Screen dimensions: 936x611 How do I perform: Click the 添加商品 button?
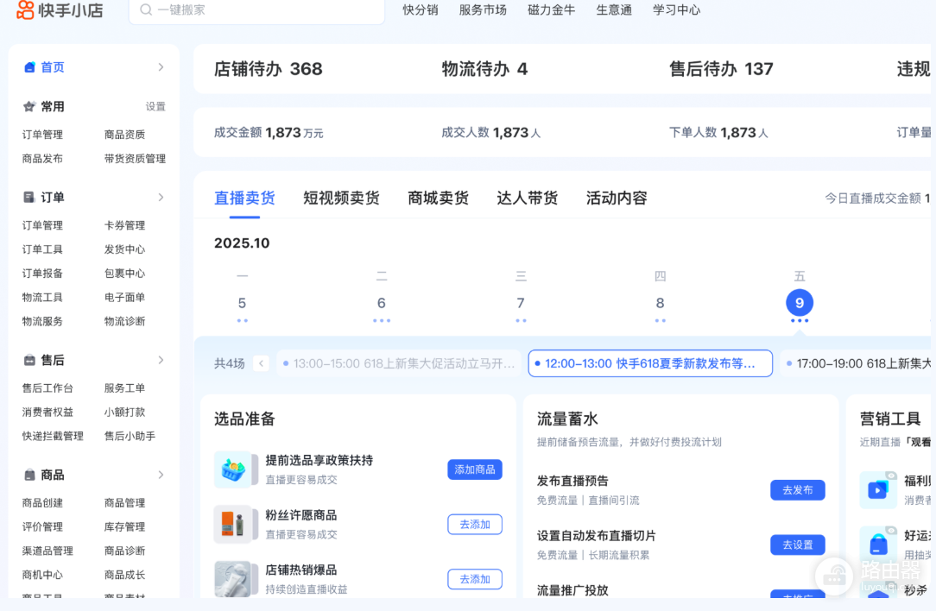pos(475,469)
